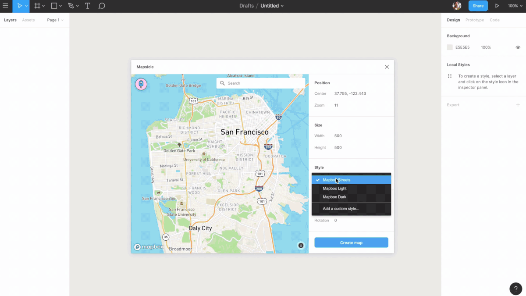526x296 pixels.
Task: Click the Rotation value 0
Action: tap(336, 221)
